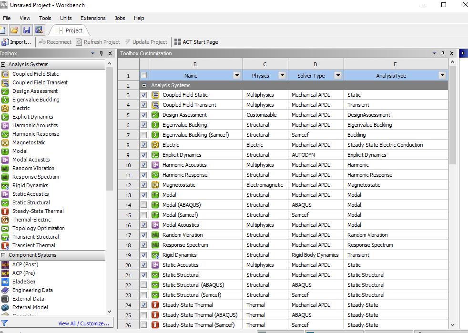Switch to the Project tab
Viewport: 468px width, 333px height.
pos(69,30)
